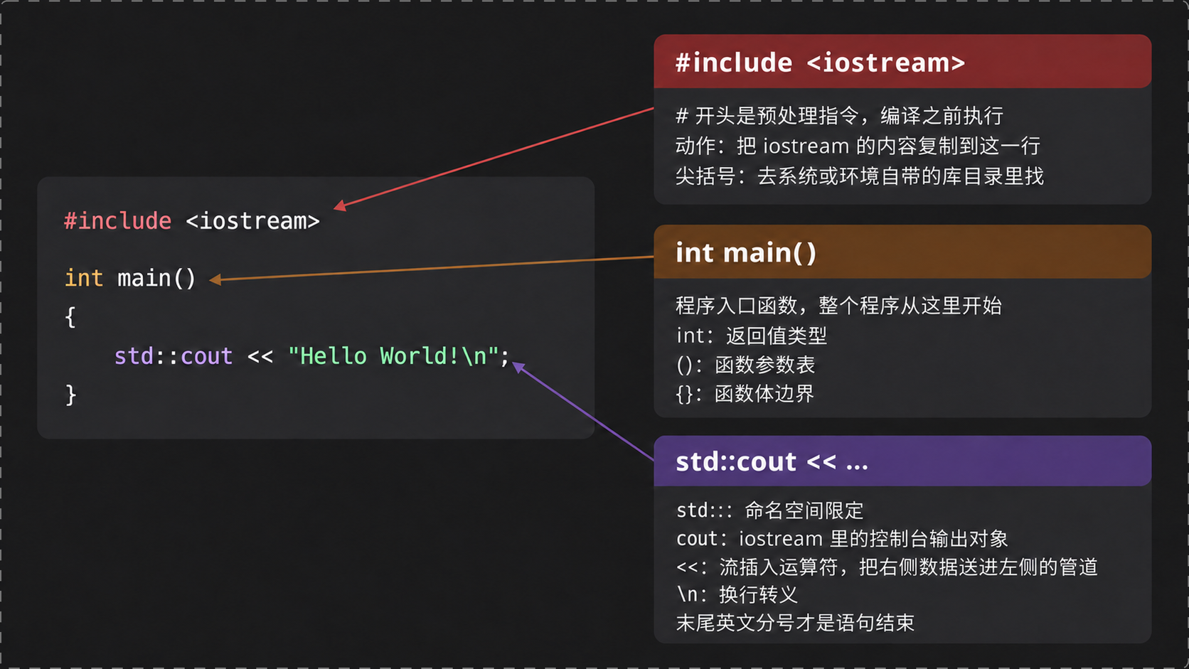Screen dimensions: 1189x669
Task: Click the line '尖括号: 去系统或环境自带的库目录里找'
Action: click(859, 176)
